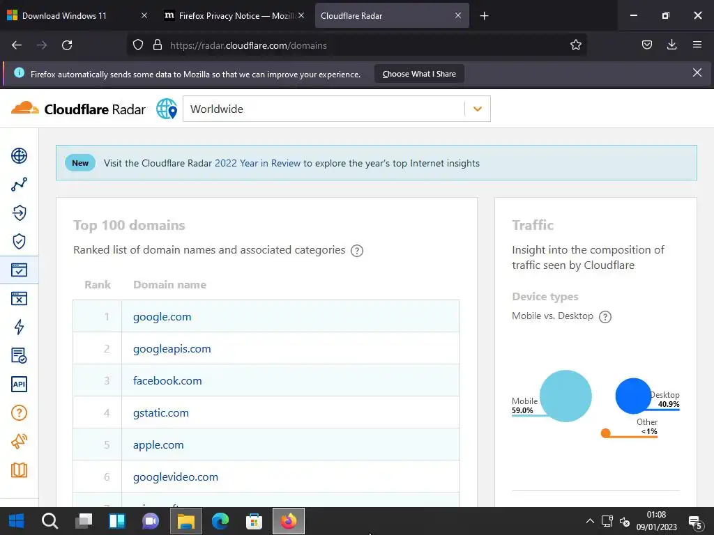Open notification center in system tray
The height and width of the screenshot is (535, 714).
point(695,522)
